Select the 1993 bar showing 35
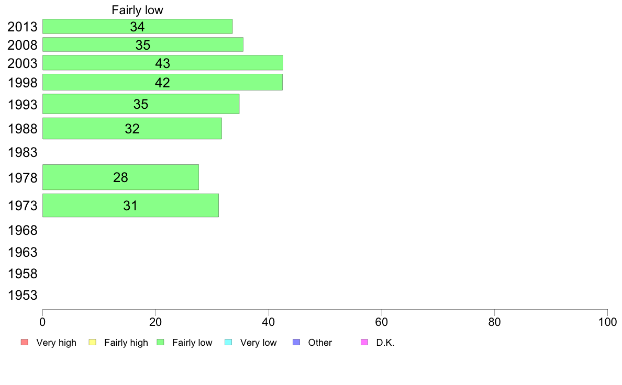The height and width of the screenshot is (385, 622). pos(141,104)
